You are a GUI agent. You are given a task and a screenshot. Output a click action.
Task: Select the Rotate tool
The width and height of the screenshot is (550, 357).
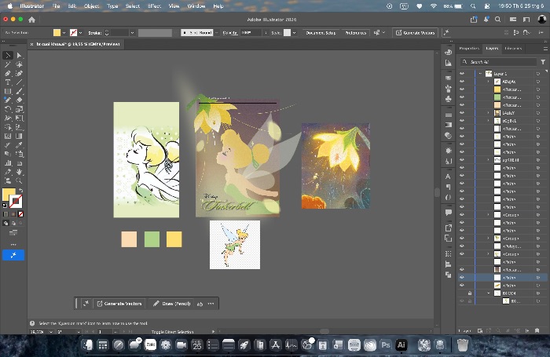tap(8, 109)
